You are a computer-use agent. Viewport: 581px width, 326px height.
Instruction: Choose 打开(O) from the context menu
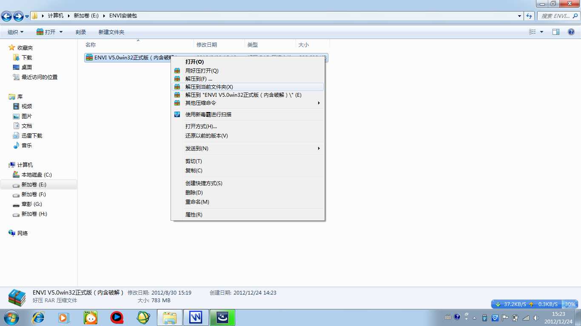(x=248, y=62)
